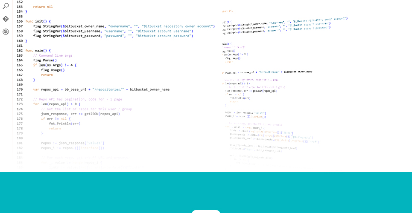Click the "// Get the list of repos" comment
The width and height of the screenshot is (412, 213).
(x=86, y=109)
